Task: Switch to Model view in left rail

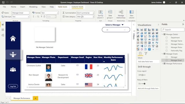Action: (x=3, y=35)
